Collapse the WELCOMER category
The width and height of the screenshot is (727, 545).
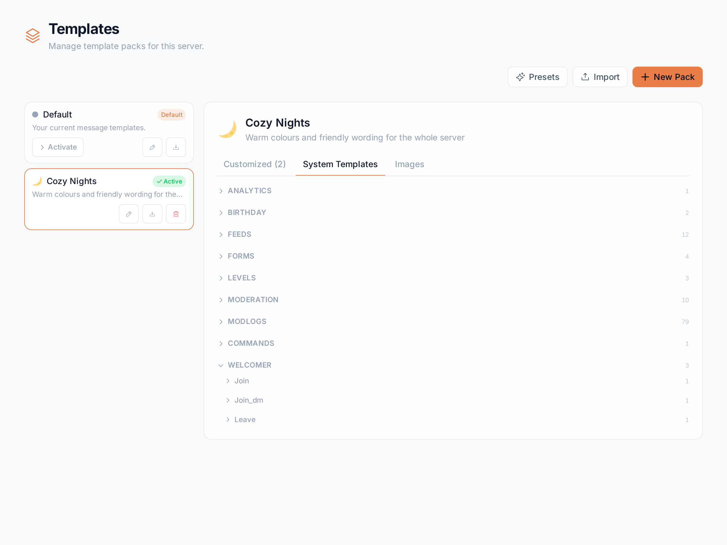tap(453, 365)
